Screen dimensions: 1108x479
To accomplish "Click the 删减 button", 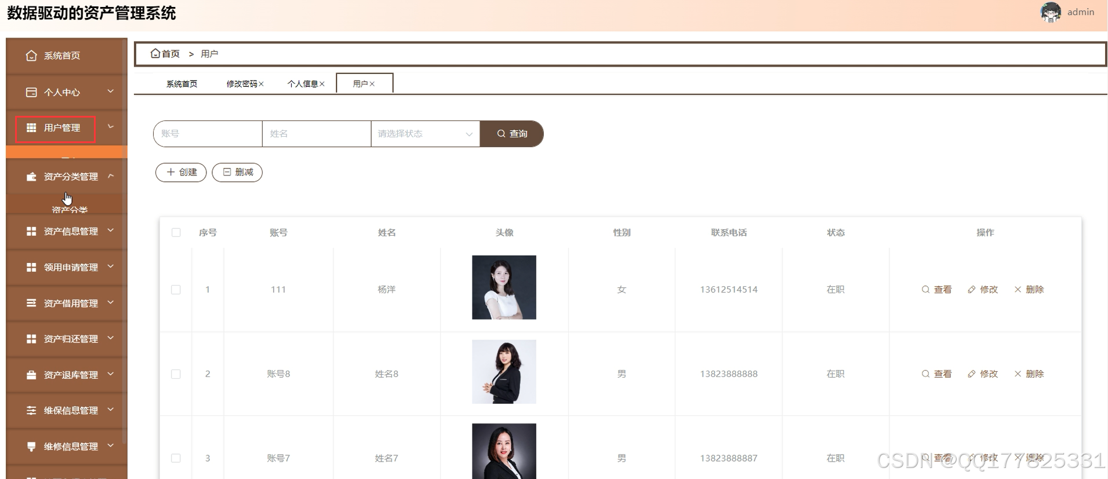I will (x=237, y=172).
